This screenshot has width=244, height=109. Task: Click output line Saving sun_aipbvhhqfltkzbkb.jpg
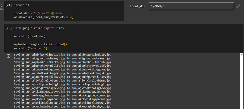(63, 62)
